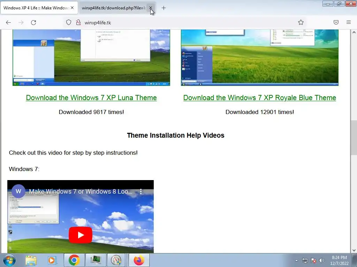The height and width of the screenshot is (267, 357).
Task: Click the vertical scrollbar thumb
Action: [354, 138]
